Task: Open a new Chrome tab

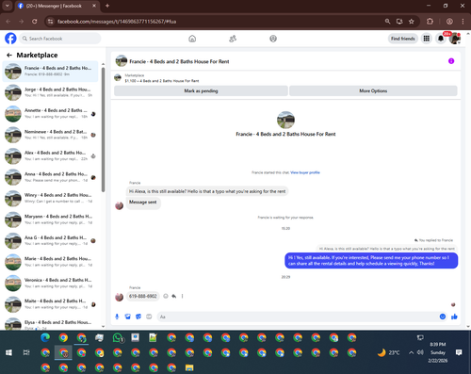Action: tap(107, 6)
